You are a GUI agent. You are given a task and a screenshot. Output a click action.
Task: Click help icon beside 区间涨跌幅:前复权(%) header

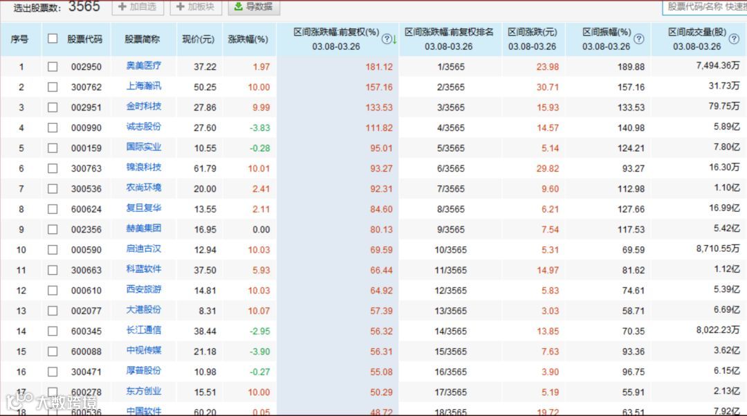pos(387,39)
